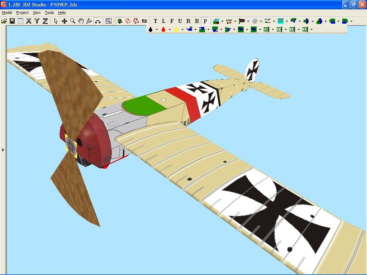Expand the dropdown next to the yellow drop
Screen dimensions: 367x275
(x=182, y=29)
